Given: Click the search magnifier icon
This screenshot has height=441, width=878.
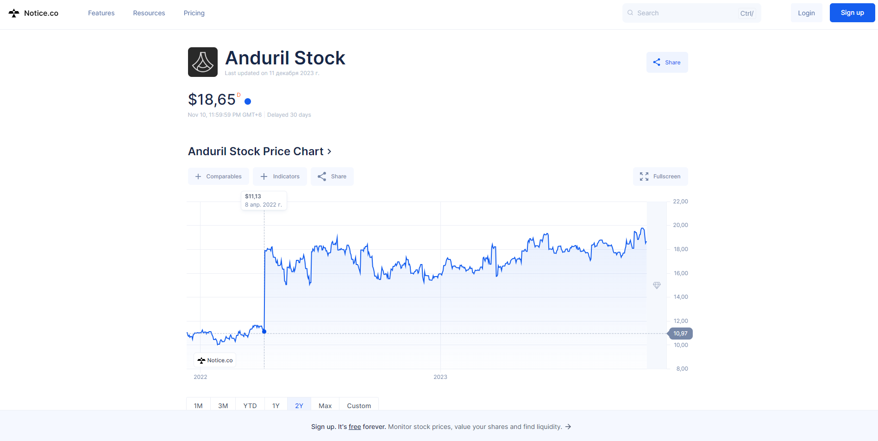Looking at the screenshot, I should click(630, 13).
